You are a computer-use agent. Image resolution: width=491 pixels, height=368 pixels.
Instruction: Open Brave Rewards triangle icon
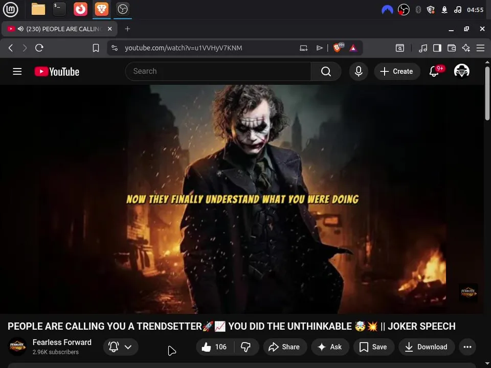[353, 48]
